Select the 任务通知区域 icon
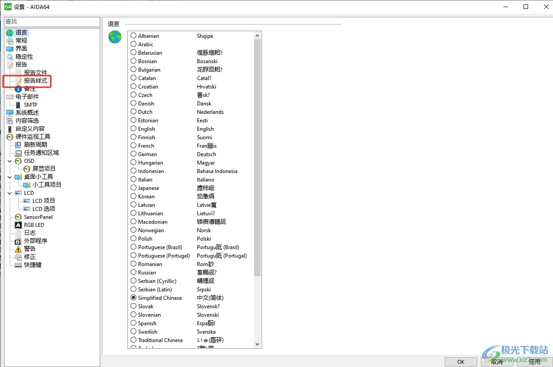This screenshot has height=367, width=553. (18, 153)
